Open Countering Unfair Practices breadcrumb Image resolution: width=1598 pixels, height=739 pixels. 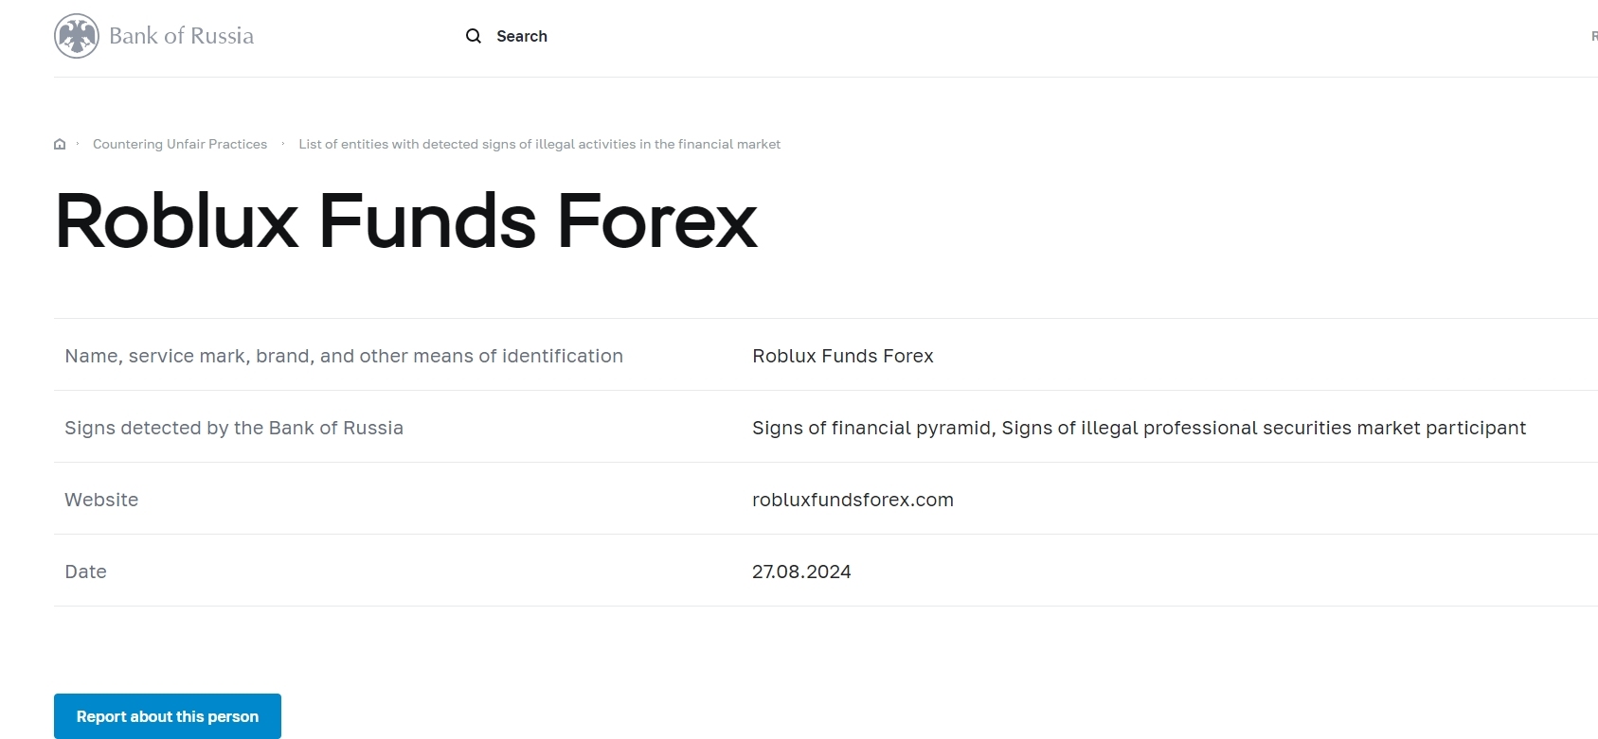pyautogui.click(x=180, y=144)
